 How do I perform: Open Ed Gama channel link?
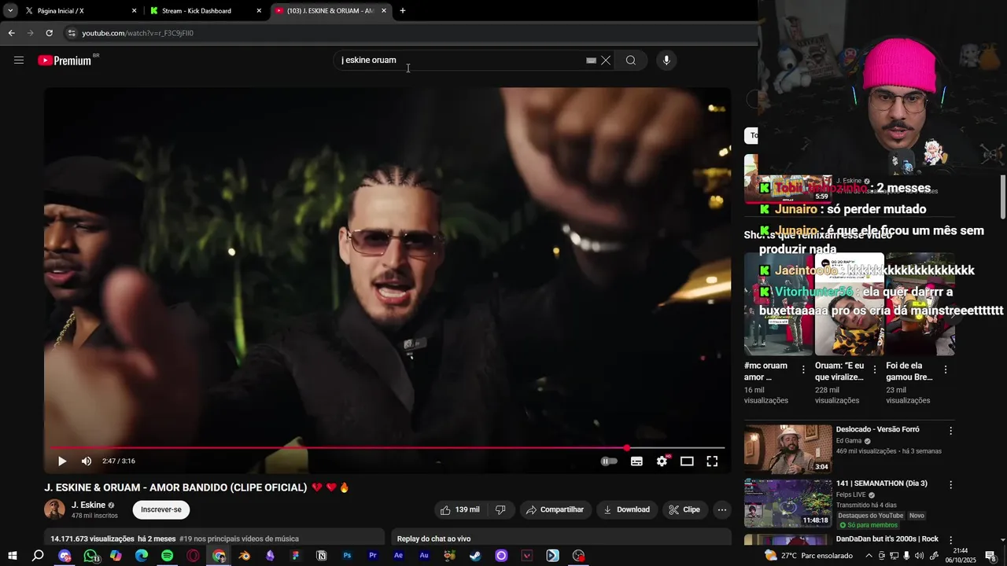click(x=849, y=441)
